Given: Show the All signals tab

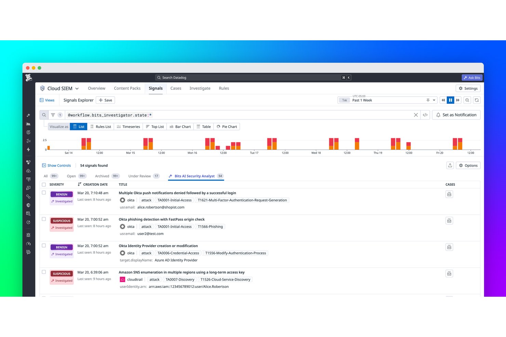Looking at the screenshot, I should pos(51,176).
